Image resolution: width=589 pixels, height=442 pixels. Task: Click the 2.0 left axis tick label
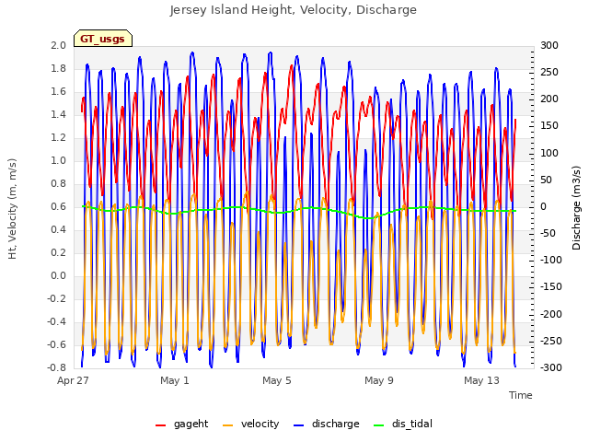58,45
